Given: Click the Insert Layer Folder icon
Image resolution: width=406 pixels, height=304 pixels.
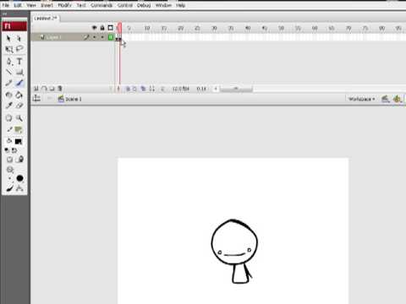Looking at the screenshot, I should click(x=52, y=89).
